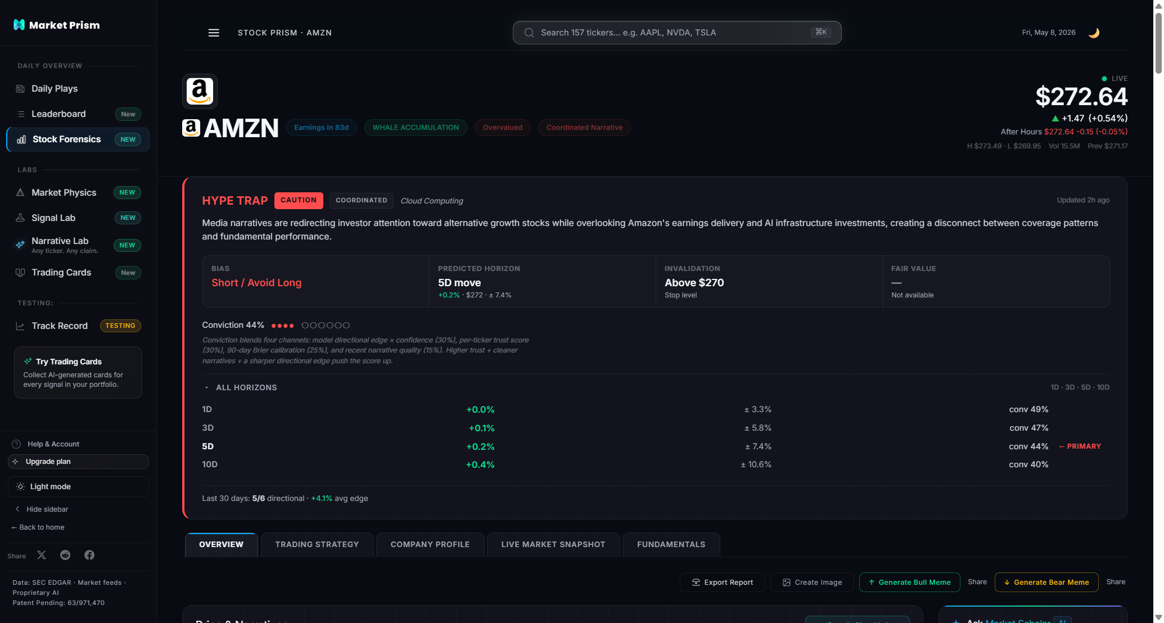The width and height of the screenshot is (1164, 623).
Task: Click the Conviction 44% dot meter
Action: coord(310,326)
